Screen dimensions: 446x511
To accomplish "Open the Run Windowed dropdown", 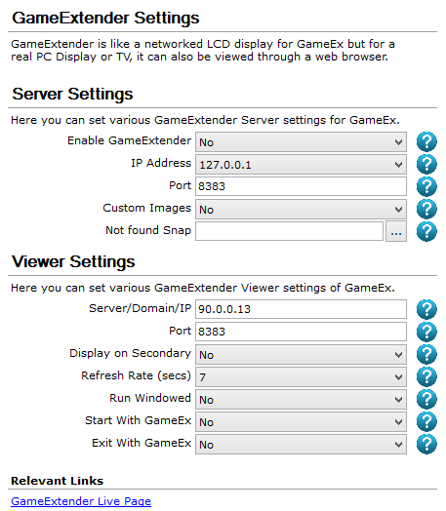I will point(301,400).
